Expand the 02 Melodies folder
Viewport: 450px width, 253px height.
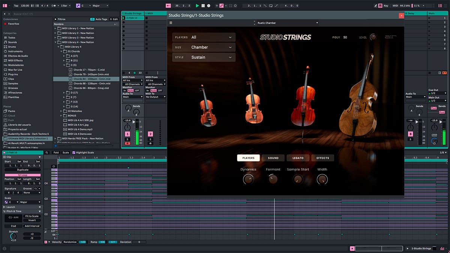pyautogui.click(x=61, y=111)
